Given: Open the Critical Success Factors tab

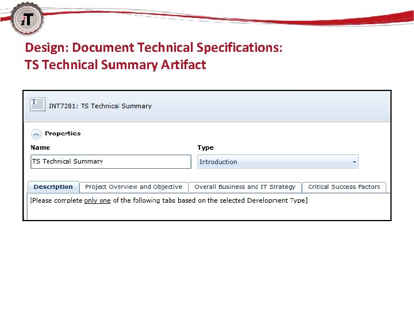Looking at the screenshot, I should pos(344,187).
